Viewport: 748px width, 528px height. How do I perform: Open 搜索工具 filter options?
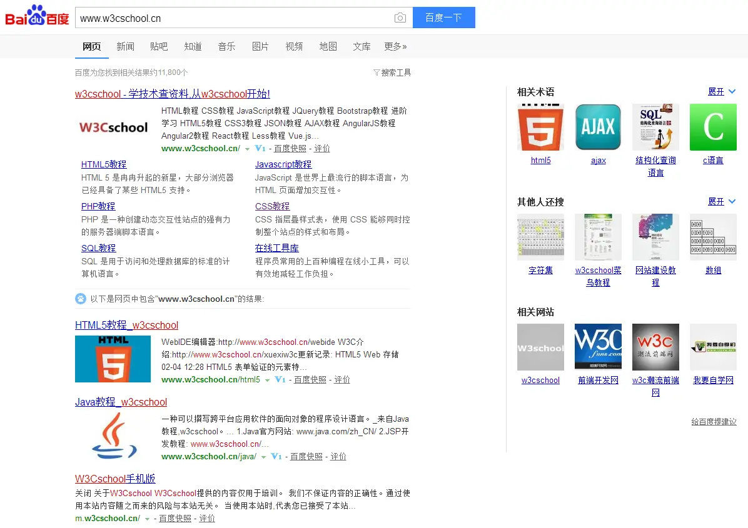point(392,72)
